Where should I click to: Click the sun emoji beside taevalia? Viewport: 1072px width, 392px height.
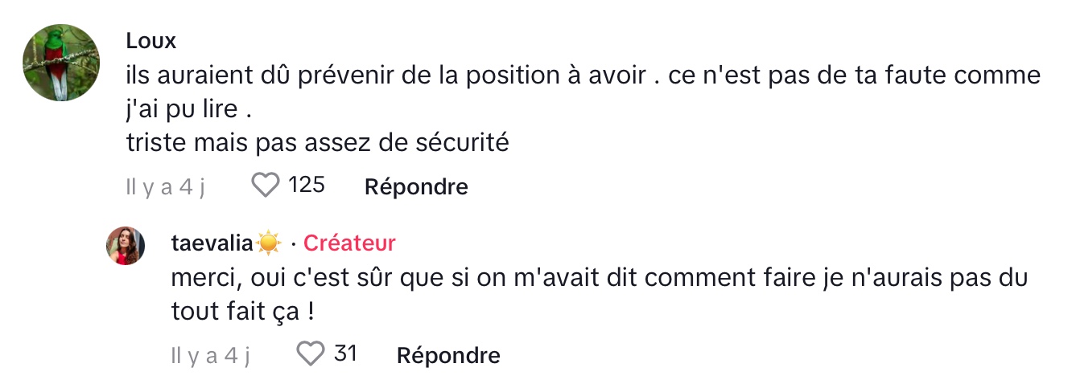point(268,243)
